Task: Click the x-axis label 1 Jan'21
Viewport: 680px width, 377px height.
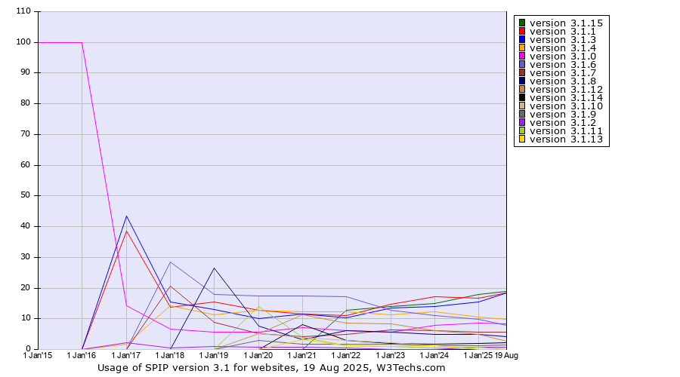Action: coord(302,355)
